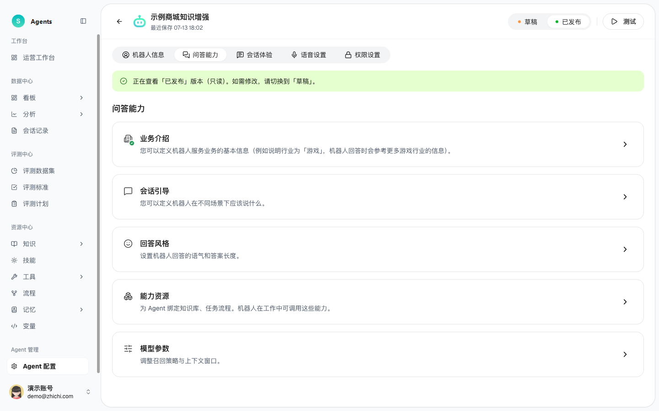Click the 变量 code brackets icon

point(14,326)
